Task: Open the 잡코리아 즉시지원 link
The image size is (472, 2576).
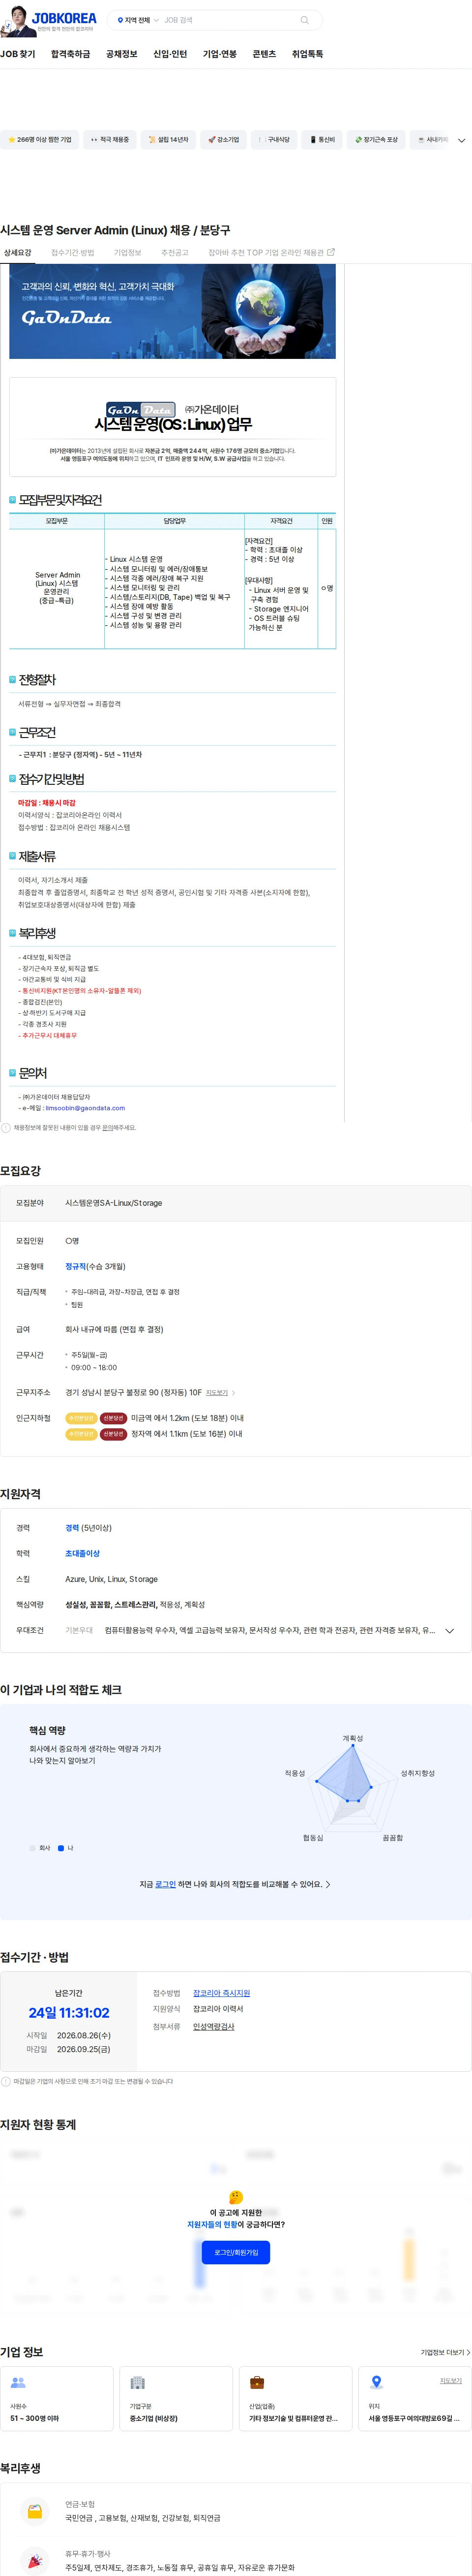Action: coord(222,1993)
